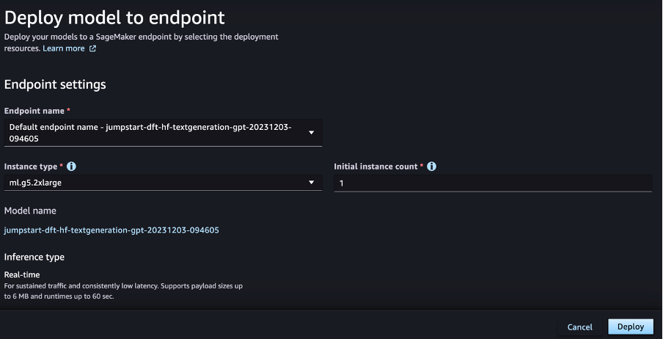Open the jumpstart-dft-hf-textgeneration-gpt model name link
The height and width of the screenshot is (339, 663).
click(111, 230)
